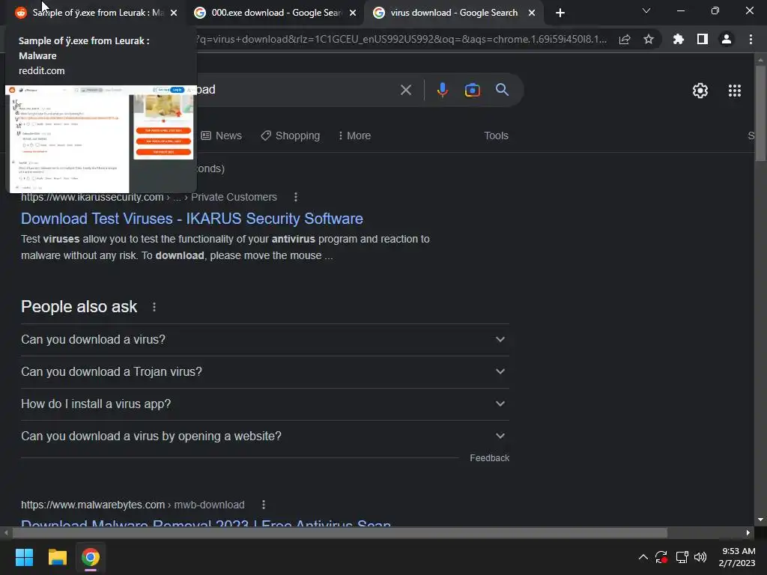Open a new browser tab
Screen dimensions: 767x575
[x=560, y=13]
